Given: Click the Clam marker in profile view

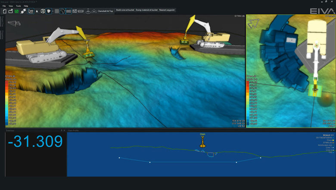Looking at the screenshot, I should [202, 142].
